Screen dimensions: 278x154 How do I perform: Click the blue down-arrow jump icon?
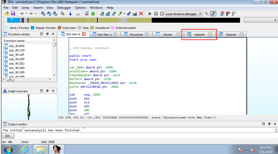pos(70,14)
